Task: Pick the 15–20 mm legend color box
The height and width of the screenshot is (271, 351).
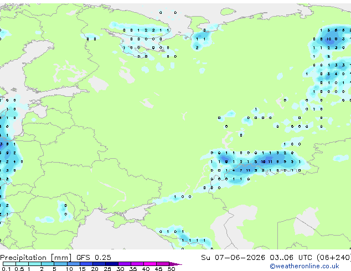Action: click(x=86, y=264)
